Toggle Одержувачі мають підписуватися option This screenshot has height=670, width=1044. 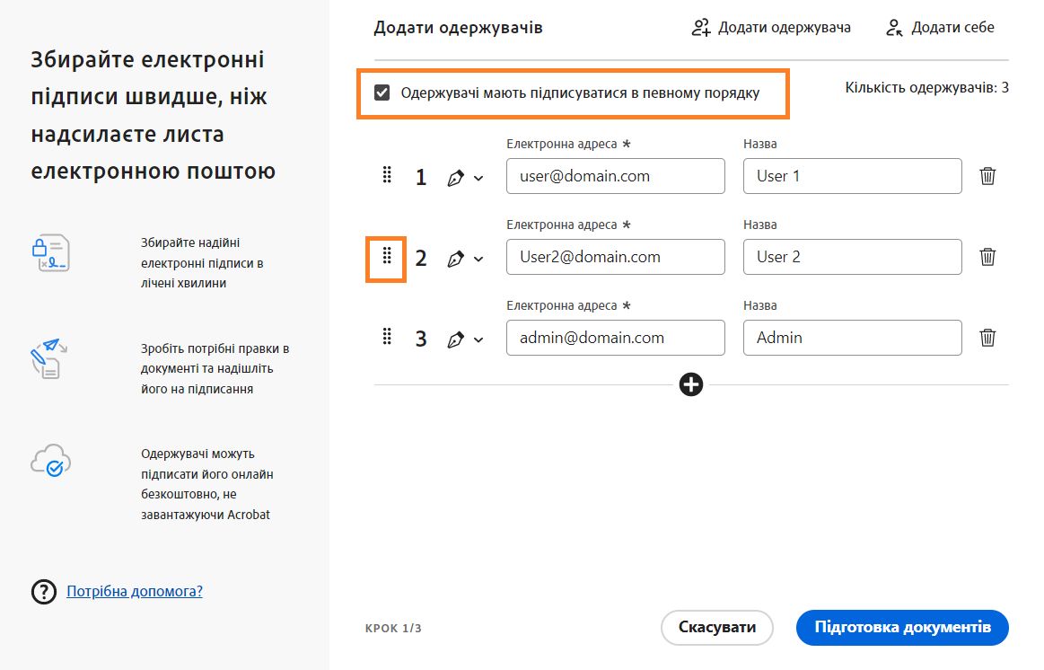click(x=382, y=93)
